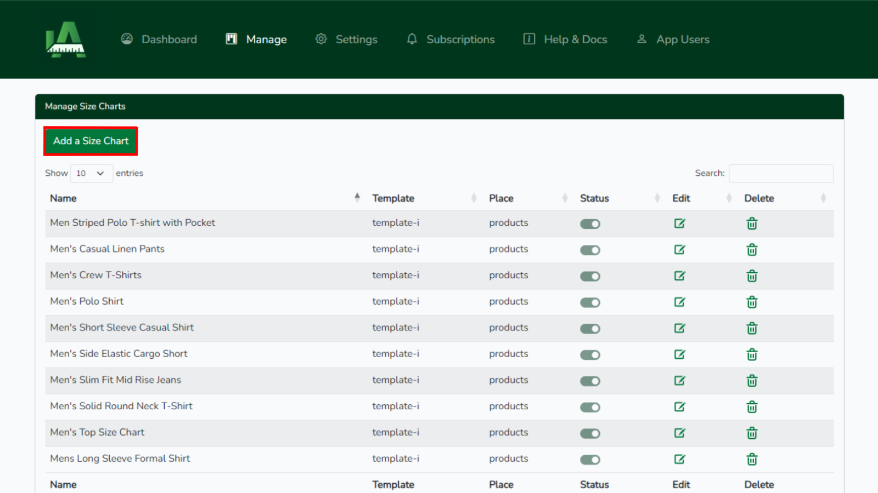This screenshot has width=878, height=493.
Task: Click 'products' in Men's Casual Linen Pants row
Action: 509,249
